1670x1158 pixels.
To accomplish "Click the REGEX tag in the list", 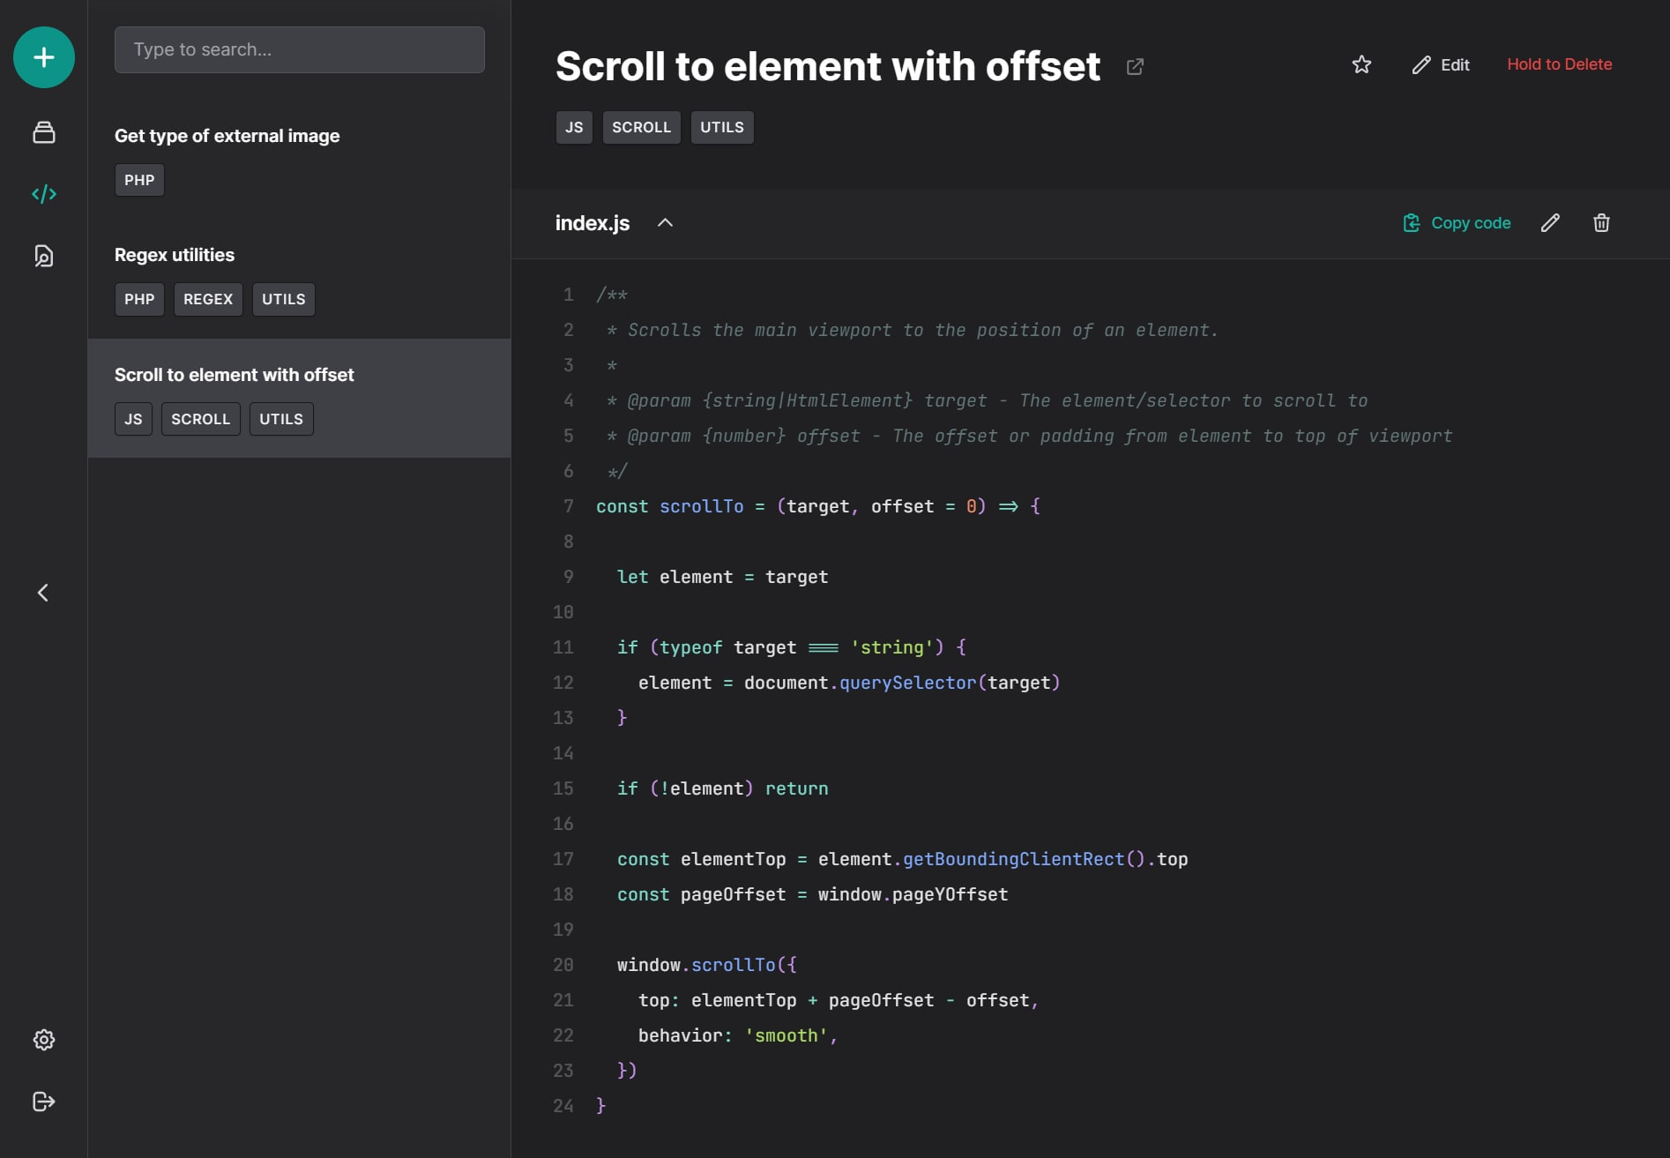I will coord(208,299).
